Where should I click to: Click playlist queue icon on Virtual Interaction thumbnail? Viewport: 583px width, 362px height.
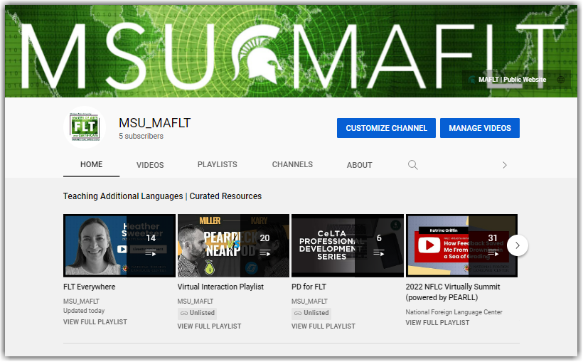pos(264,253)
